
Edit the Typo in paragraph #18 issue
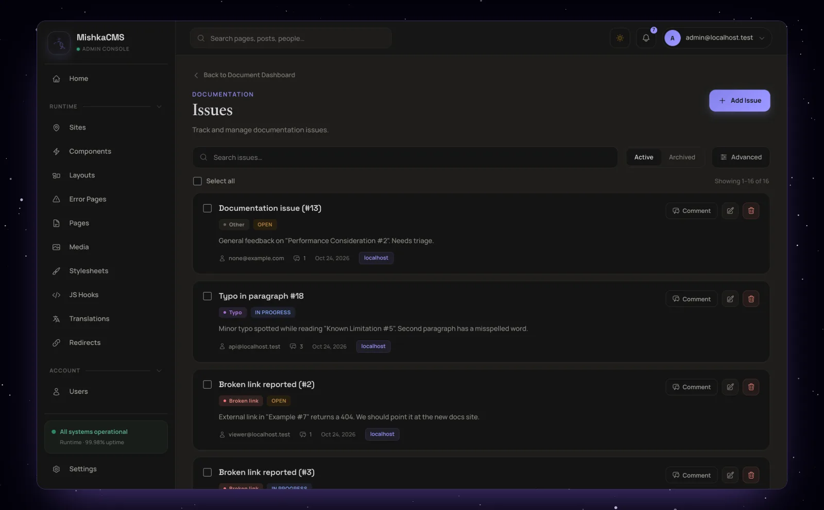pyautogui.click(x=730, y=299)
